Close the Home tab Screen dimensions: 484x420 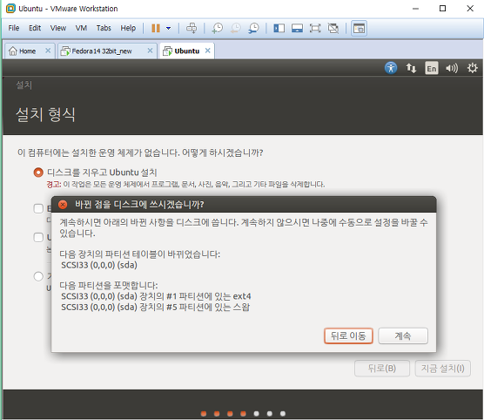(x=48, y=51)
